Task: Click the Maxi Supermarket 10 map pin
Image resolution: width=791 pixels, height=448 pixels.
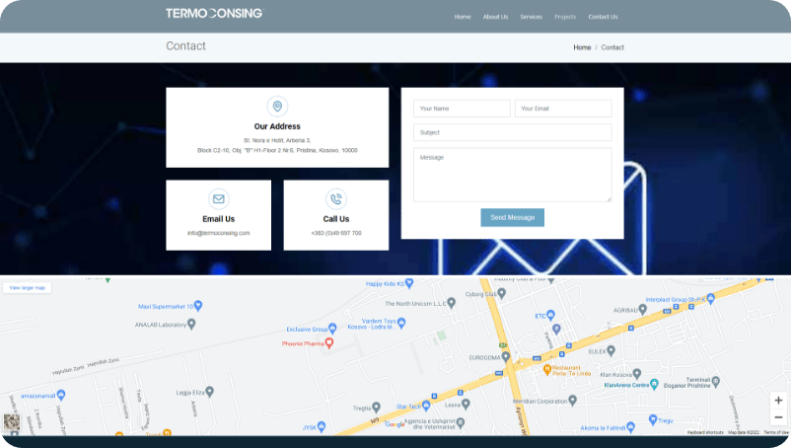Action: [x=198, y=306]
